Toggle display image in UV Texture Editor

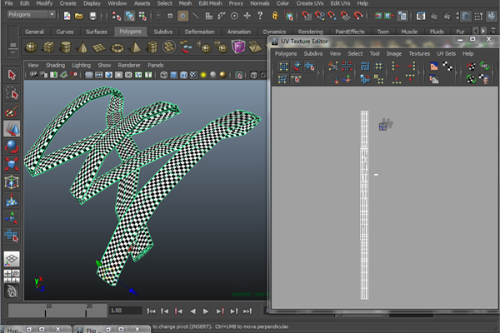coord(433,66)
